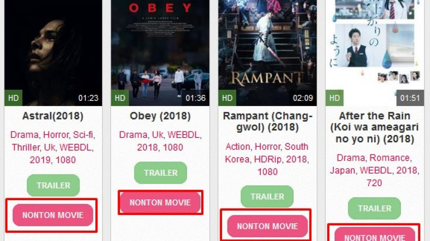Open the After the Rain poster thumbnail
Viewport: 430px width, 241px height.
[x=375, y=53]
